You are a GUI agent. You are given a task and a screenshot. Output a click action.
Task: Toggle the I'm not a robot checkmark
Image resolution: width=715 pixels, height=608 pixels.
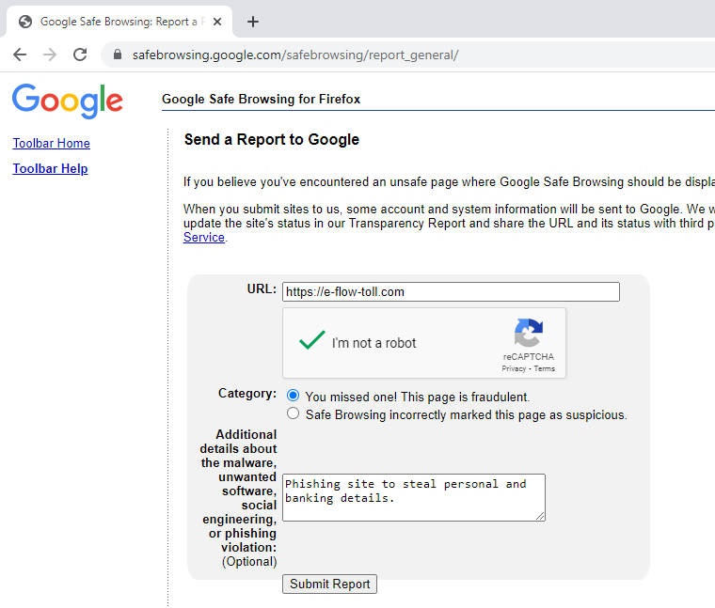[312, 340]
